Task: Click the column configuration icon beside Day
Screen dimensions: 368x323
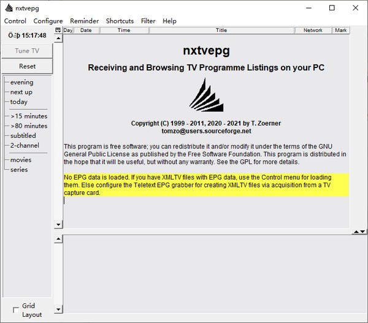Action: (58, 30)
